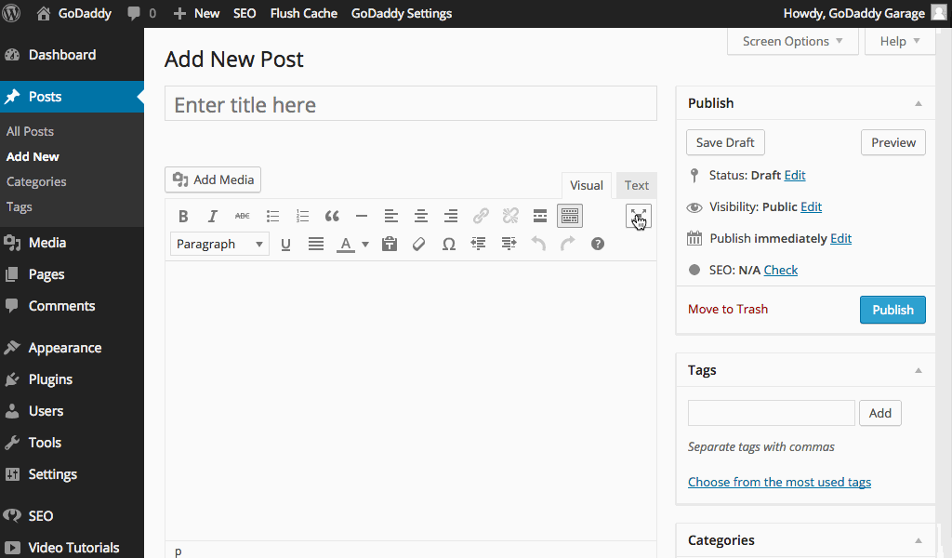The width and height of the screenshot is (952, 558).
Task: Collapse the Publish box
Action: point(919,103)
